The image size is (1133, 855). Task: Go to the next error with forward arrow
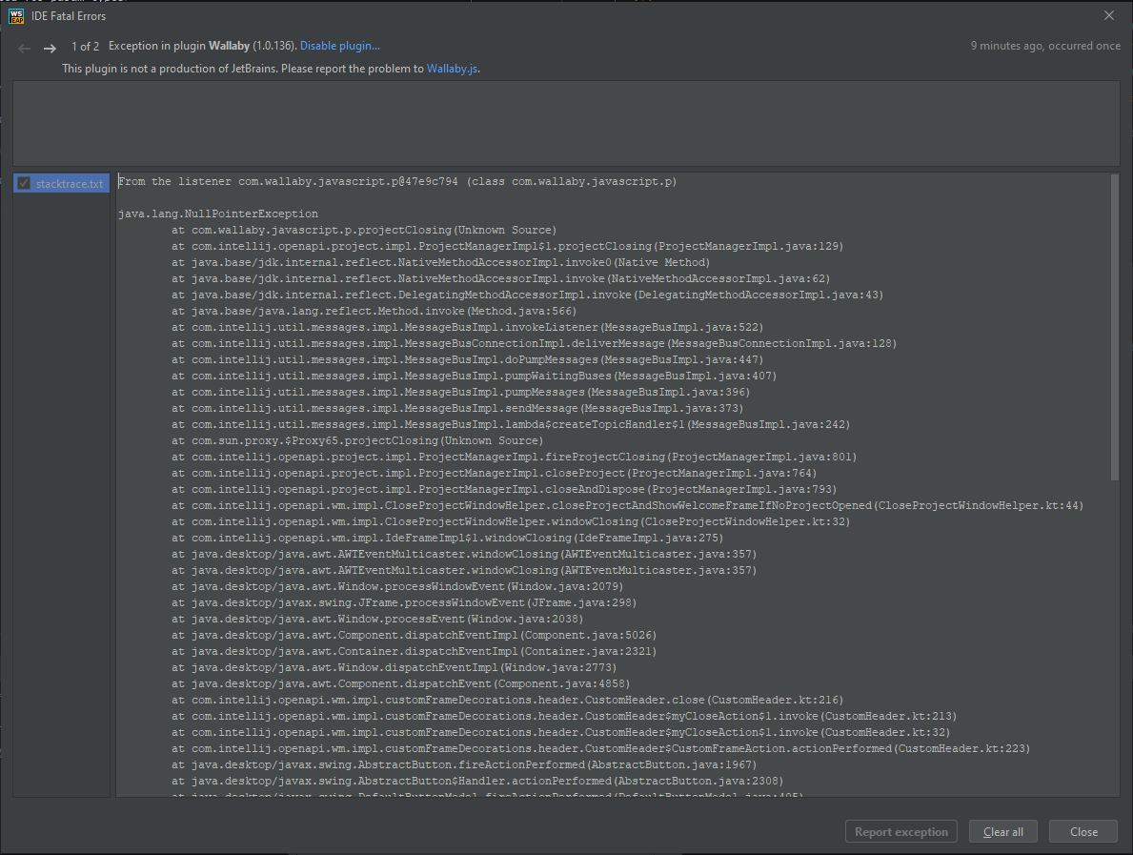pyautogui.click(x=50, y=49)
